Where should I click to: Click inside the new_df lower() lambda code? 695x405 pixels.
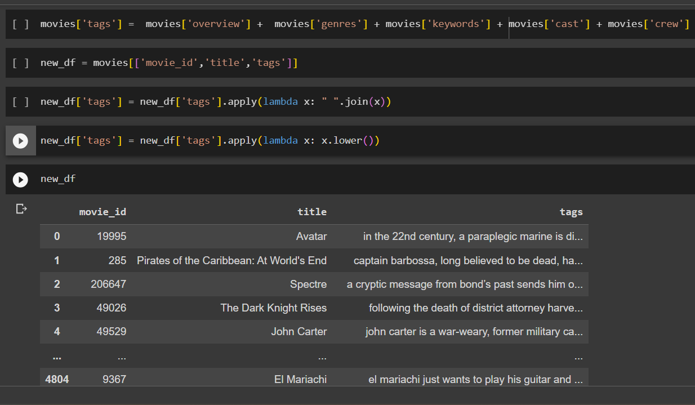tap(208, 140)
